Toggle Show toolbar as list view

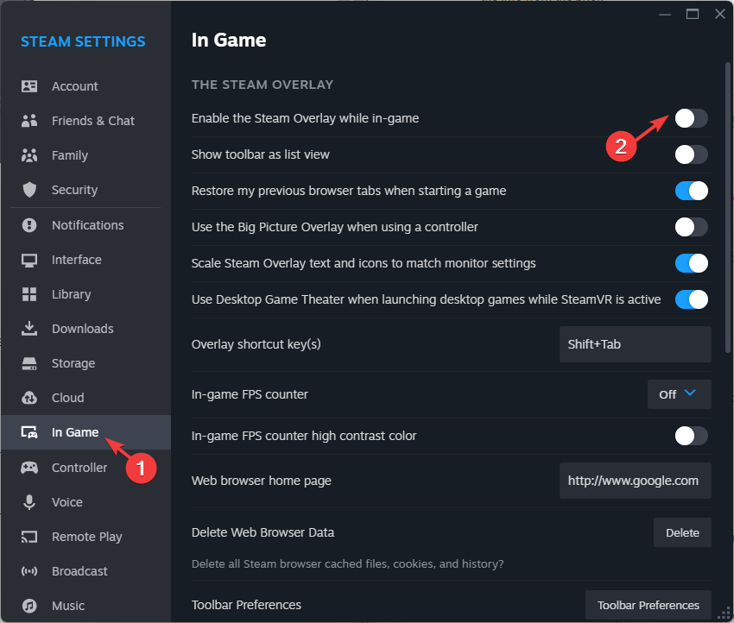pyautogui.click(x=690, y=154)
